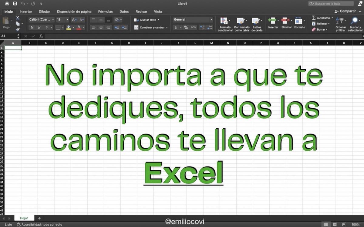
Task: Decrease the cell indent
Action: [117, 28]
